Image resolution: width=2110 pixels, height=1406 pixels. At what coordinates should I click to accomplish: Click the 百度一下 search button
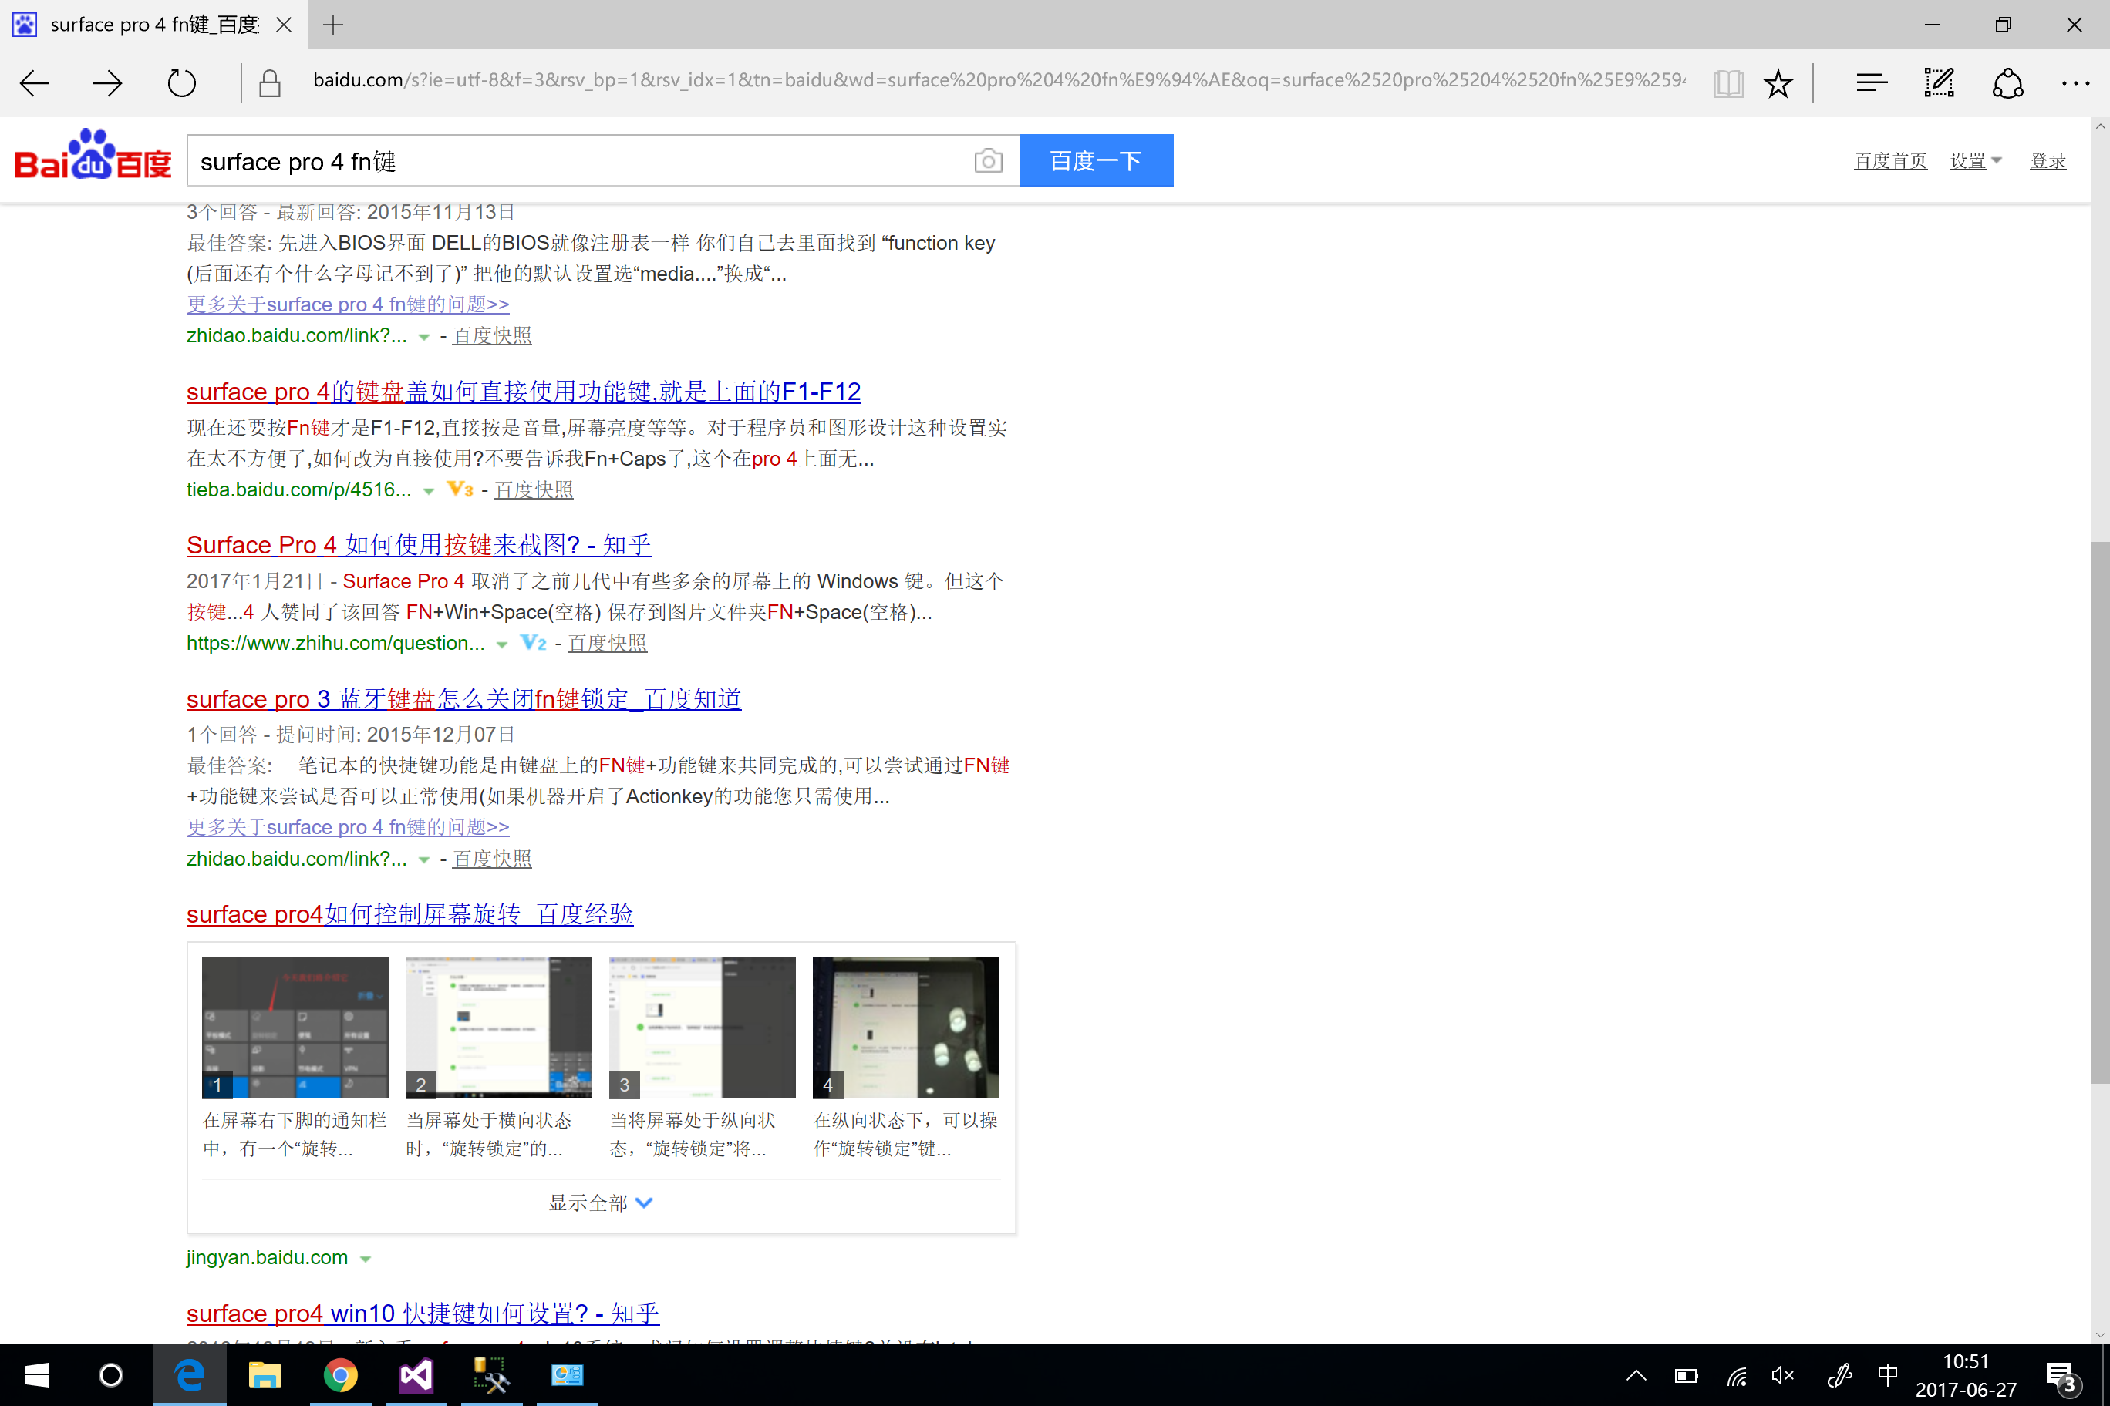click(x=1095, y=161)
